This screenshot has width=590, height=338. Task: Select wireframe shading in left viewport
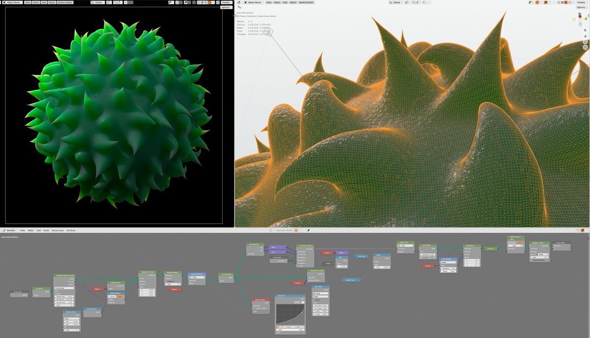[x=199, y=2]
